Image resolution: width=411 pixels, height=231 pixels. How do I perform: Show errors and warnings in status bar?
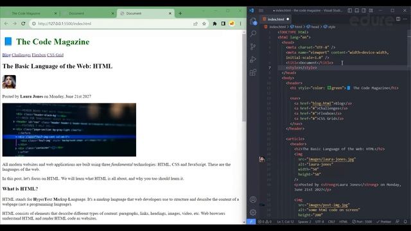coord(265,221)
